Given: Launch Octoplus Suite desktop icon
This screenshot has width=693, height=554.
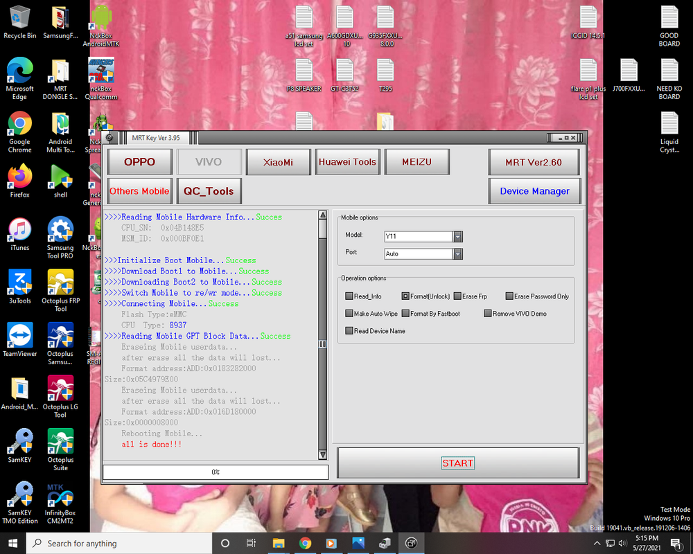Looking at the screenshot, I should [x=60, y=449].
